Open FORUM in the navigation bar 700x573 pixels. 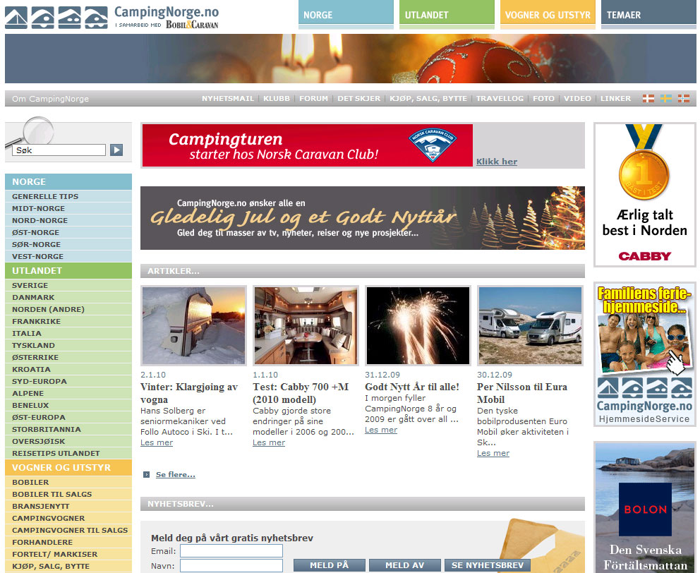tap(313, 99)
